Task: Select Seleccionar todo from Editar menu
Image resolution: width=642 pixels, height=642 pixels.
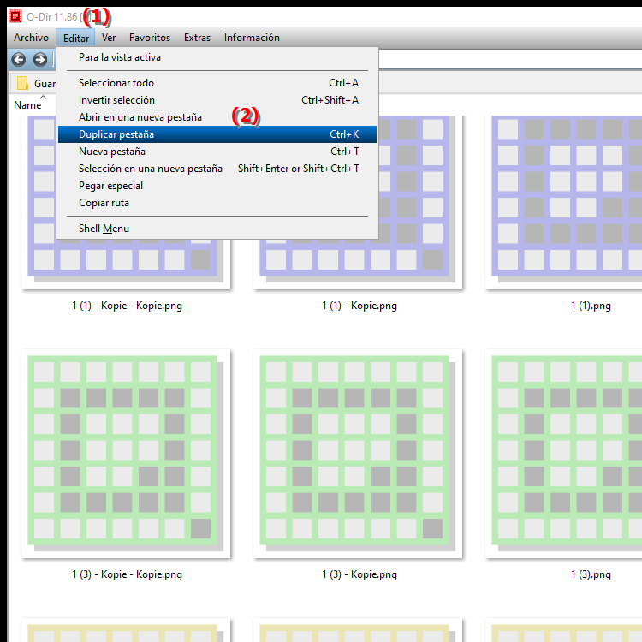Action: pos(217,83)
